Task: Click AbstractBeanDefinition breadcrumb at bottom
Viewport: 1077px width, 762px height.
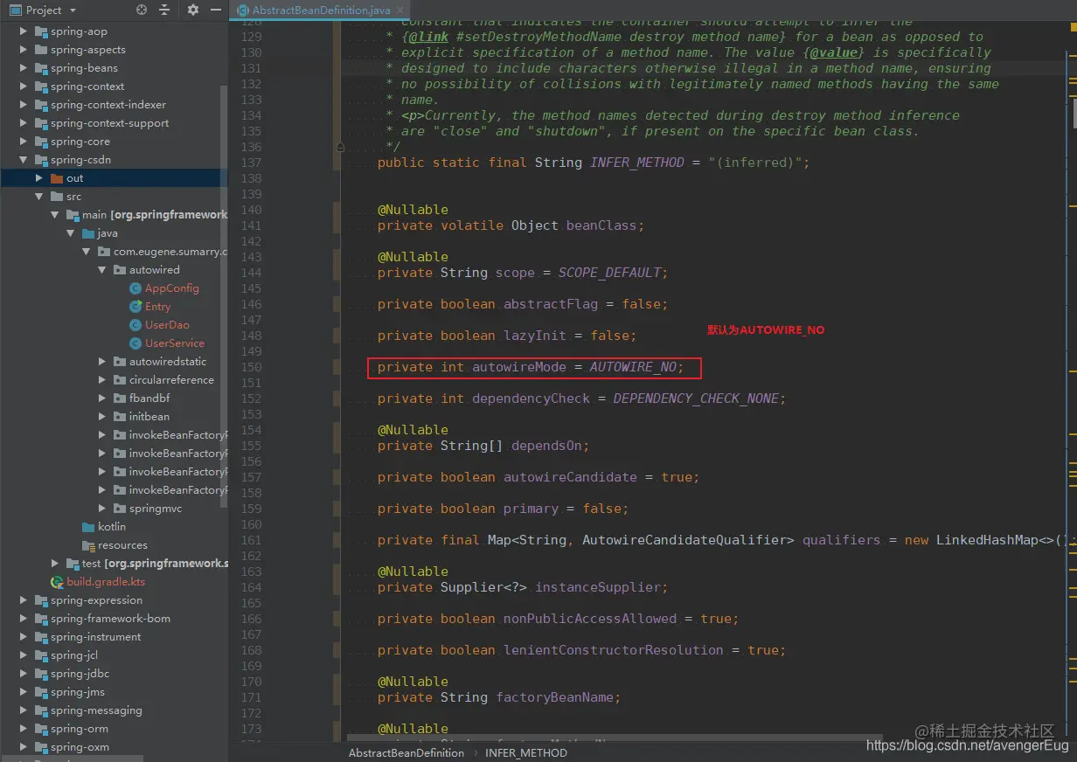Action: [x=406, y=753]
